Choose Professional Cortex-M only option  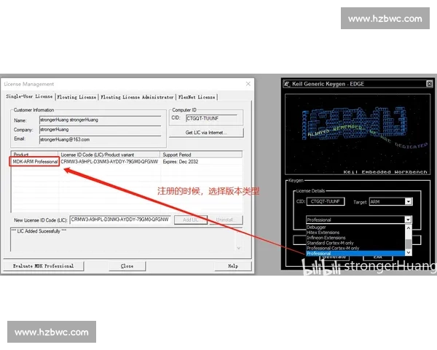pos(355,248)
